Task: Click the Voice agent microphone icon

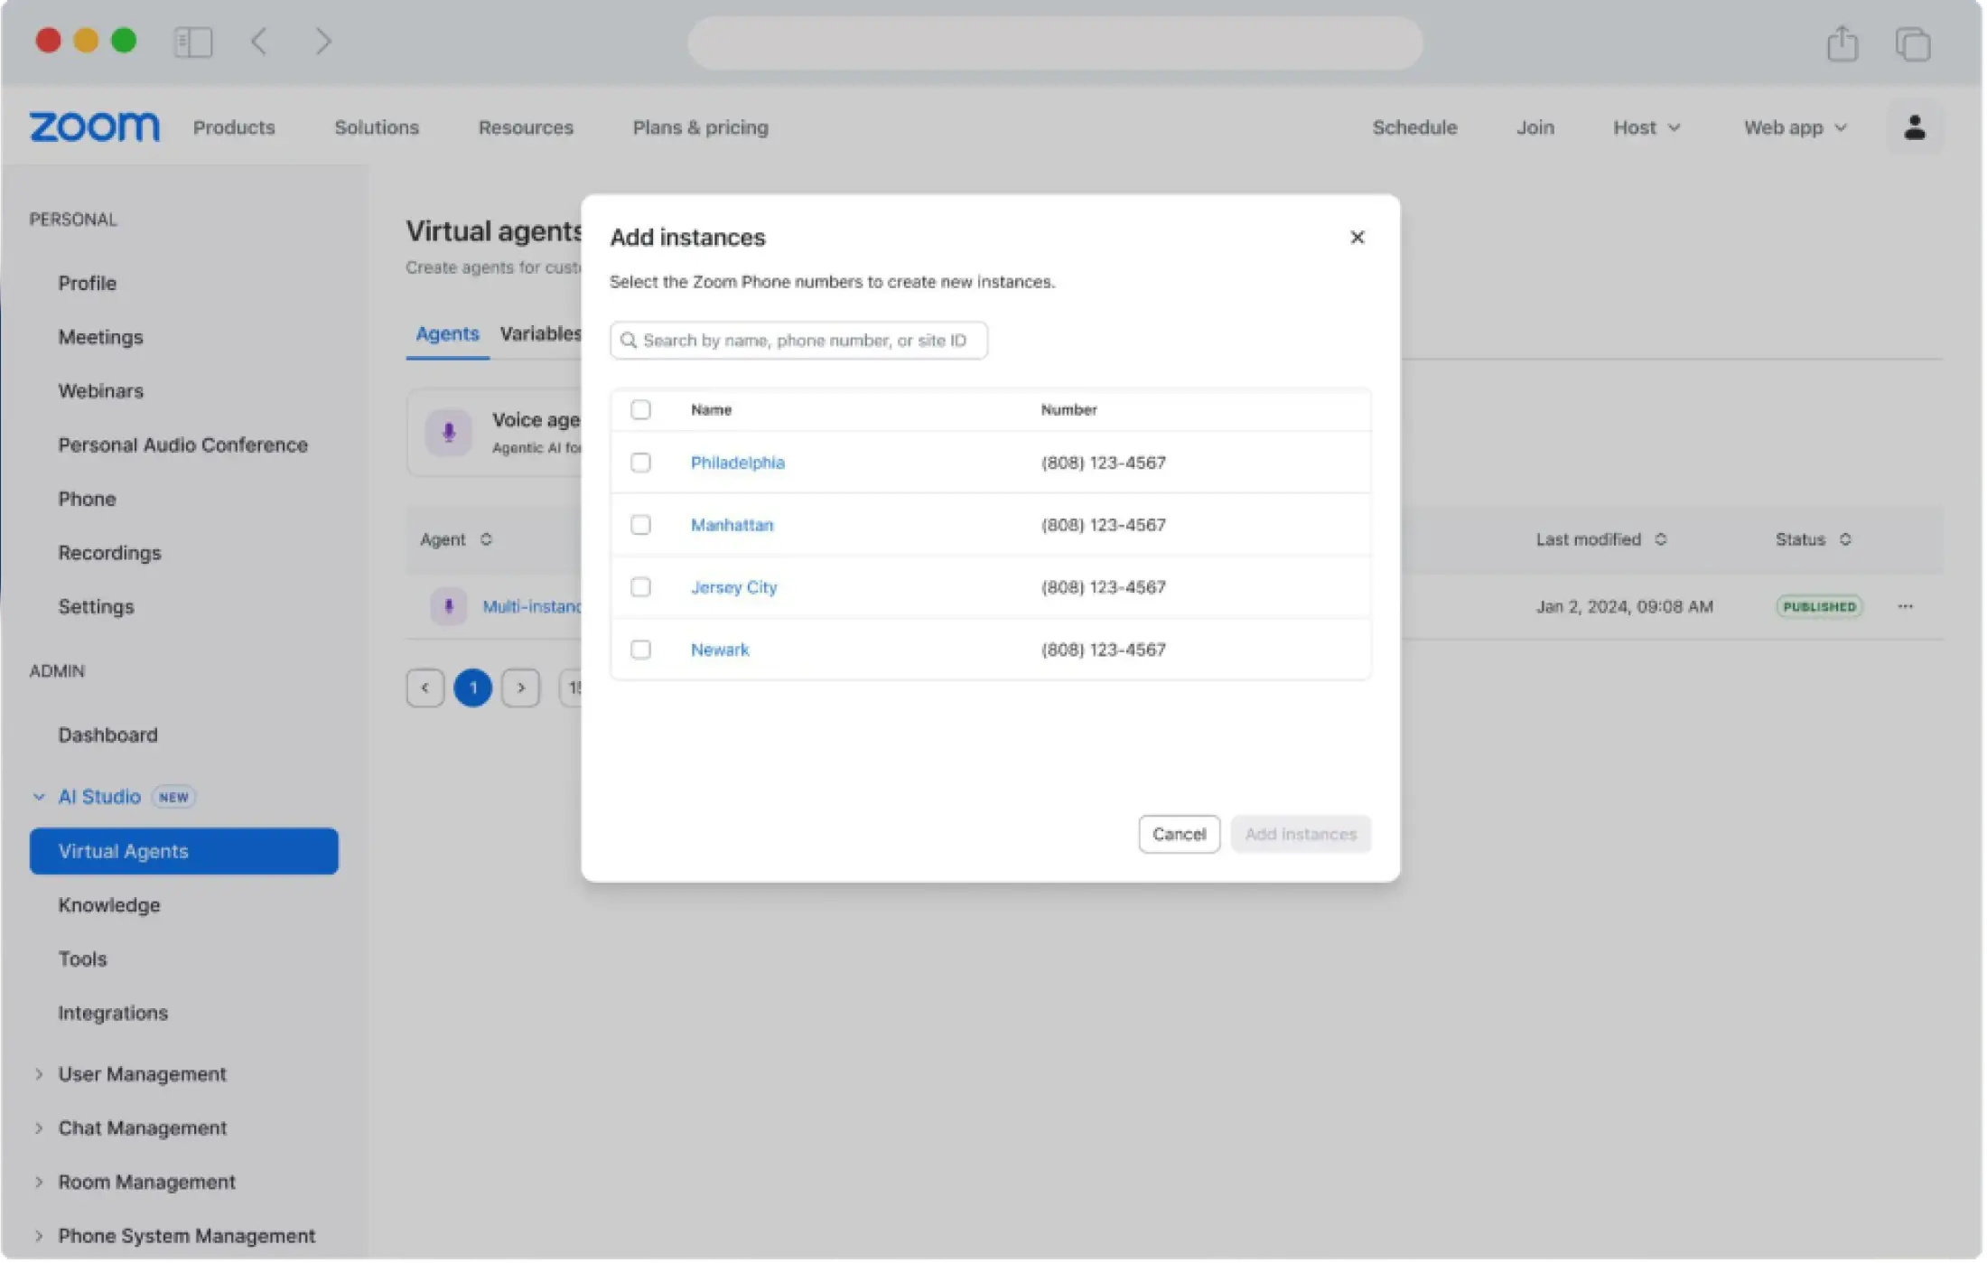Action: click(x=449, y=432)
